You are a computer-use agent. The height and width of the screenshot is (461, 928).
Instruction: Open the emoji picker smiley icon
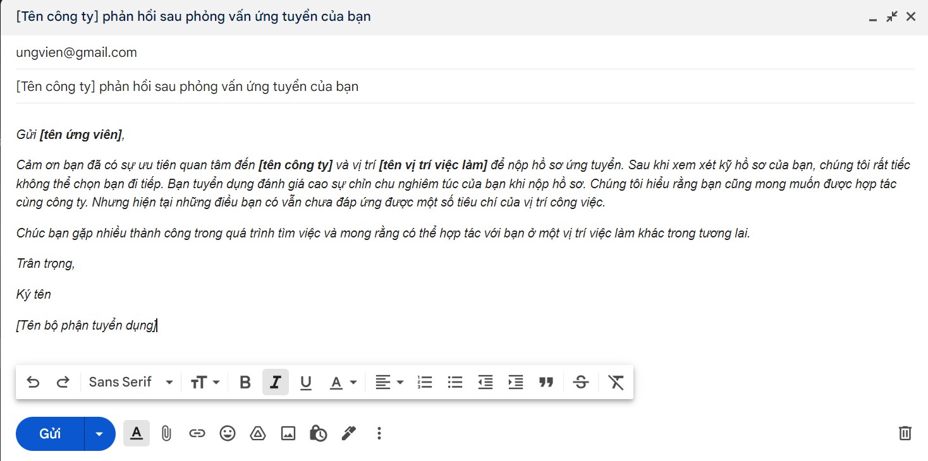[228, 433]
